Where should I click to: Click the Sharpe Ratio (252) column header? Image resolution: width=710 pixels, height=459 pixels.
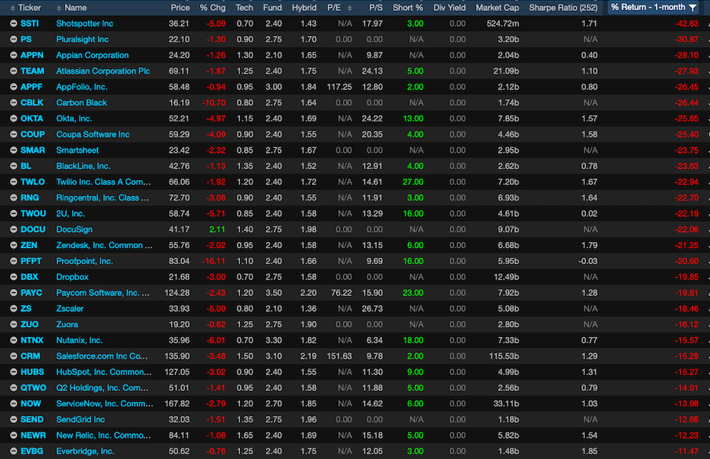pyautogui.click(x=563, y=8)
